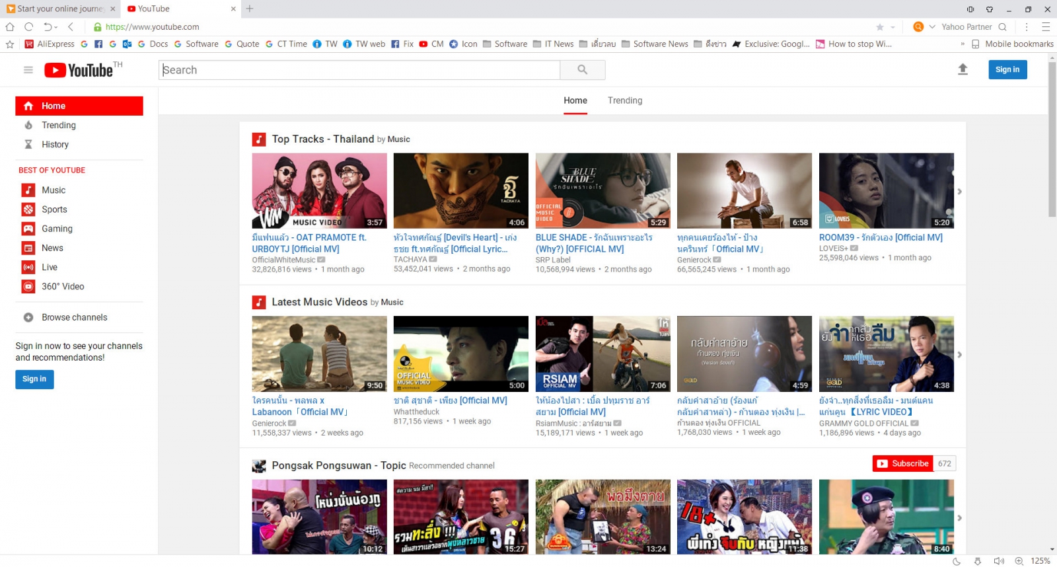The width and height of the screenshot is (1057, 567).
Task: Close the 'Start your online journey' tab
Action: click(113, 9)
